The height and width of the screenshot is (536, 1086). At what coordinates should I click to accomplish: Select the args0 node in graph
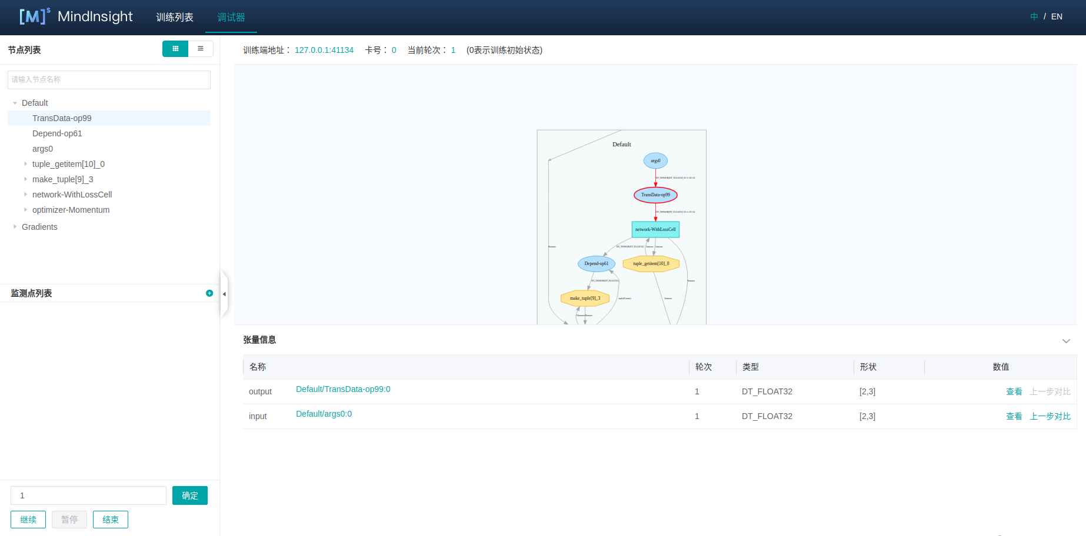click(x=655, y=161)
